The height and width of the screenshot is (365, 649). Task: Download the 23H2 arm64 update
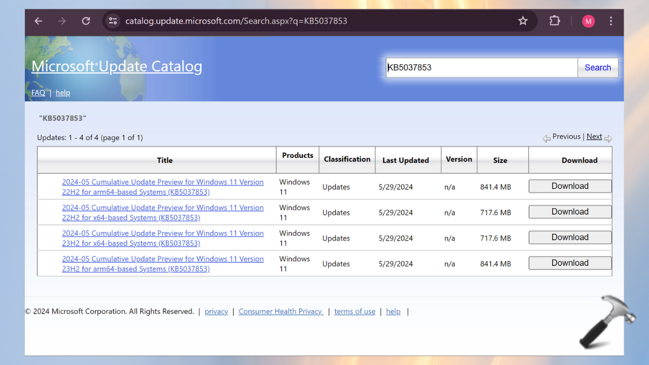click(x=570, y=263)
